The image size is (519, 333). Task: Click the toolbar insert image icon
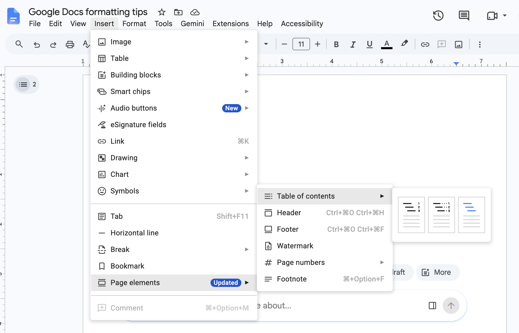(458, 45)
